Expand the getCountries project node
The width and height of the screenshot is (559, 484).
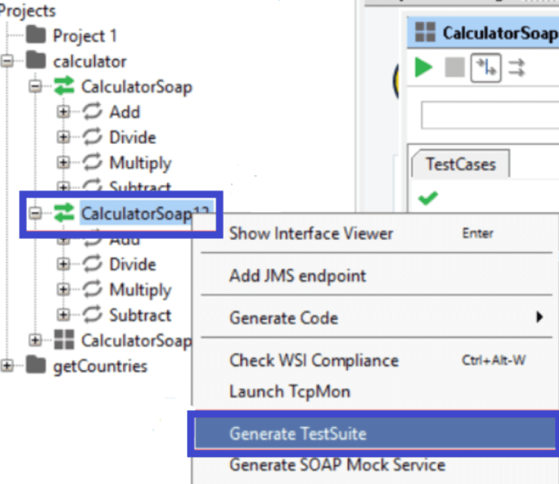tap(7, 366)
